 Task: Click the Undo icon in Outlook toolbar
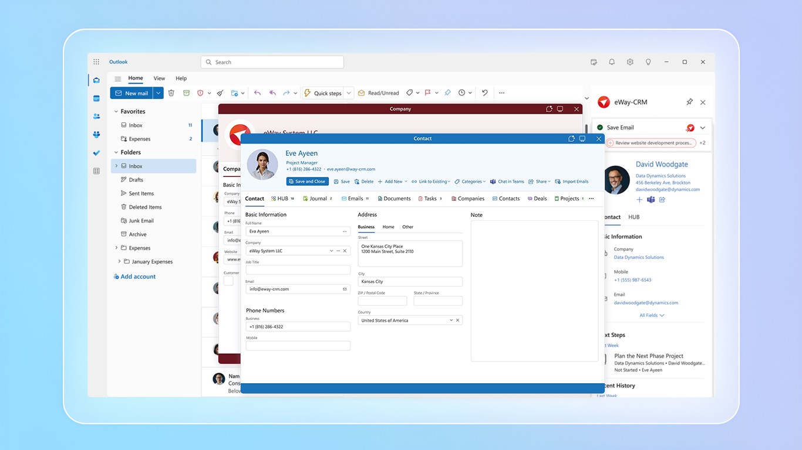click(x=484, y=93)
